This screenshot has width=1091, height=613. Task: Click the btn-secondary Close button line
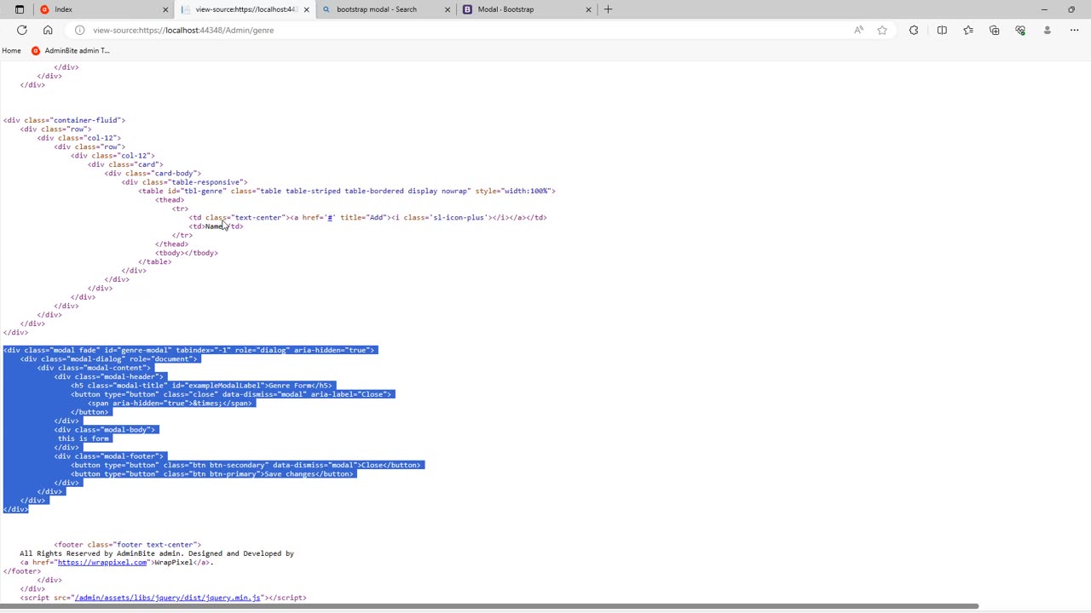point(247,465)
